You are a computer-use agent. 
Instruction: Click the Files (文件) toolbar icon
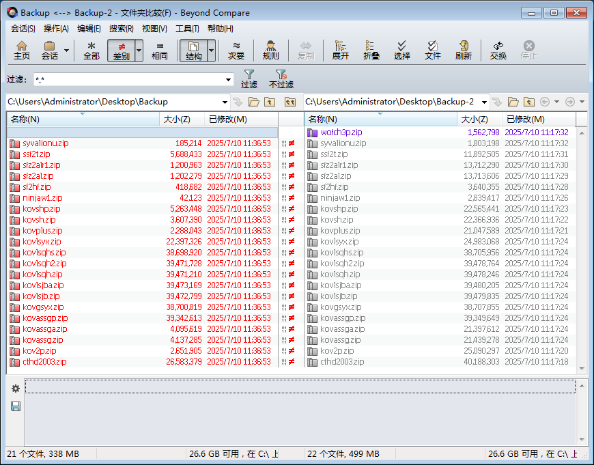click(432, 51)
